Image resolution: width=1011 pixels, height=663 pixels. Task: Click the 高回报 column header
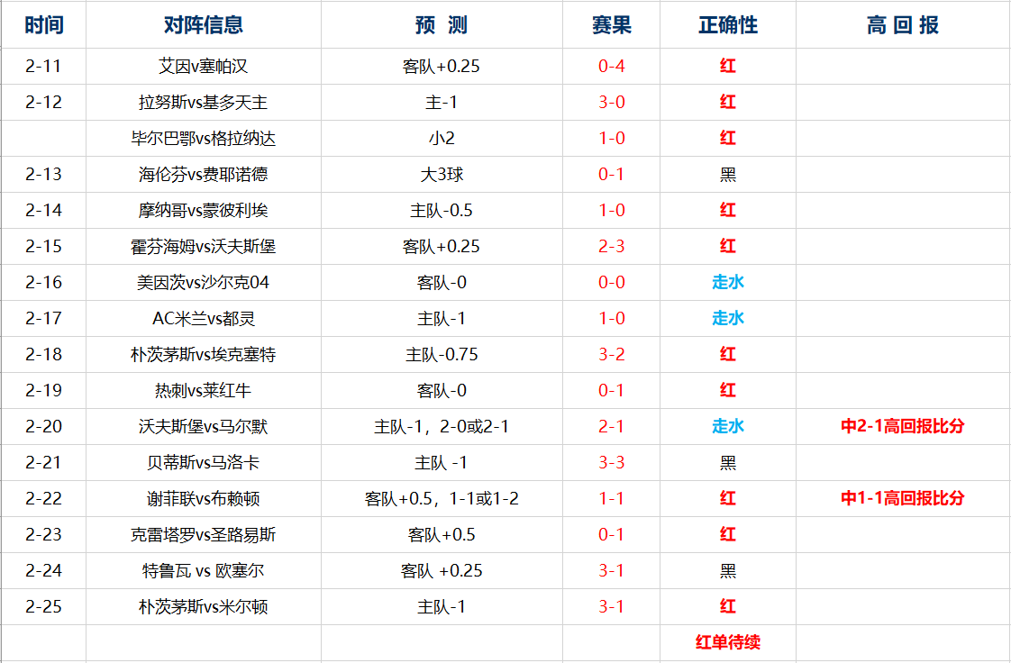click(903, 25)
